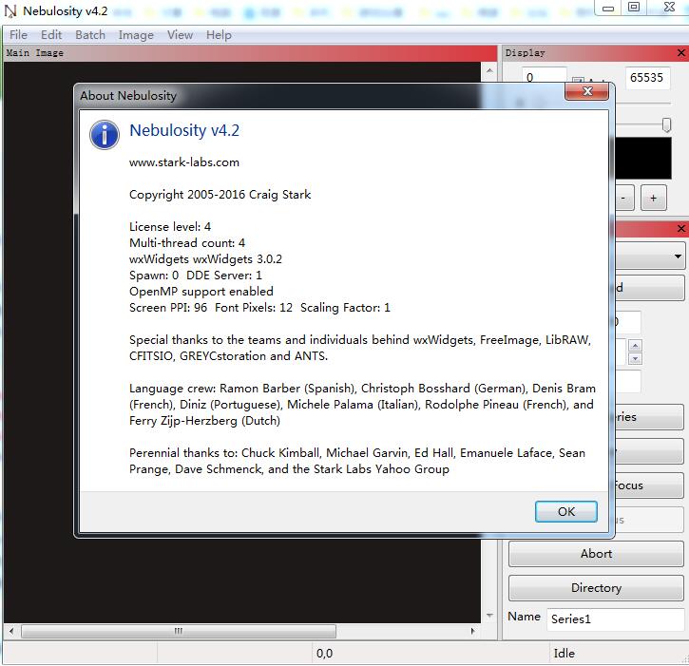
Task: Minimize the Nebulosity window
Action: point(607,8)
